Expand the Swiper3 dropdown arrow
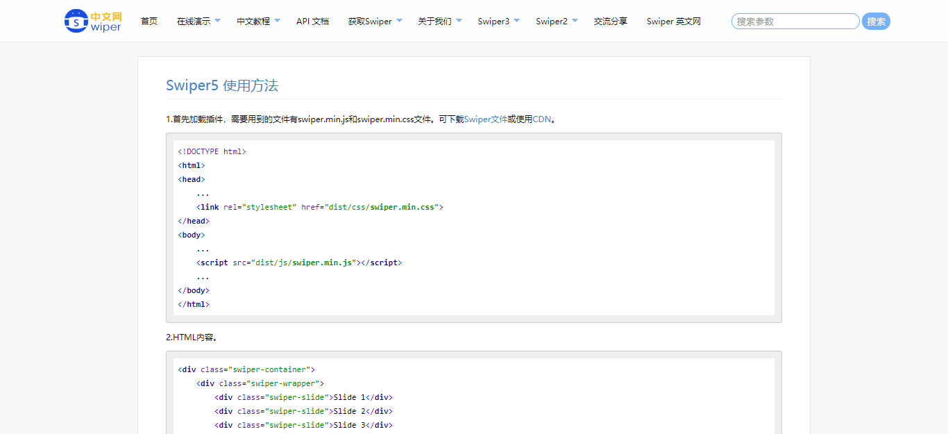948x434 pixels. click(x=516, y=21)
